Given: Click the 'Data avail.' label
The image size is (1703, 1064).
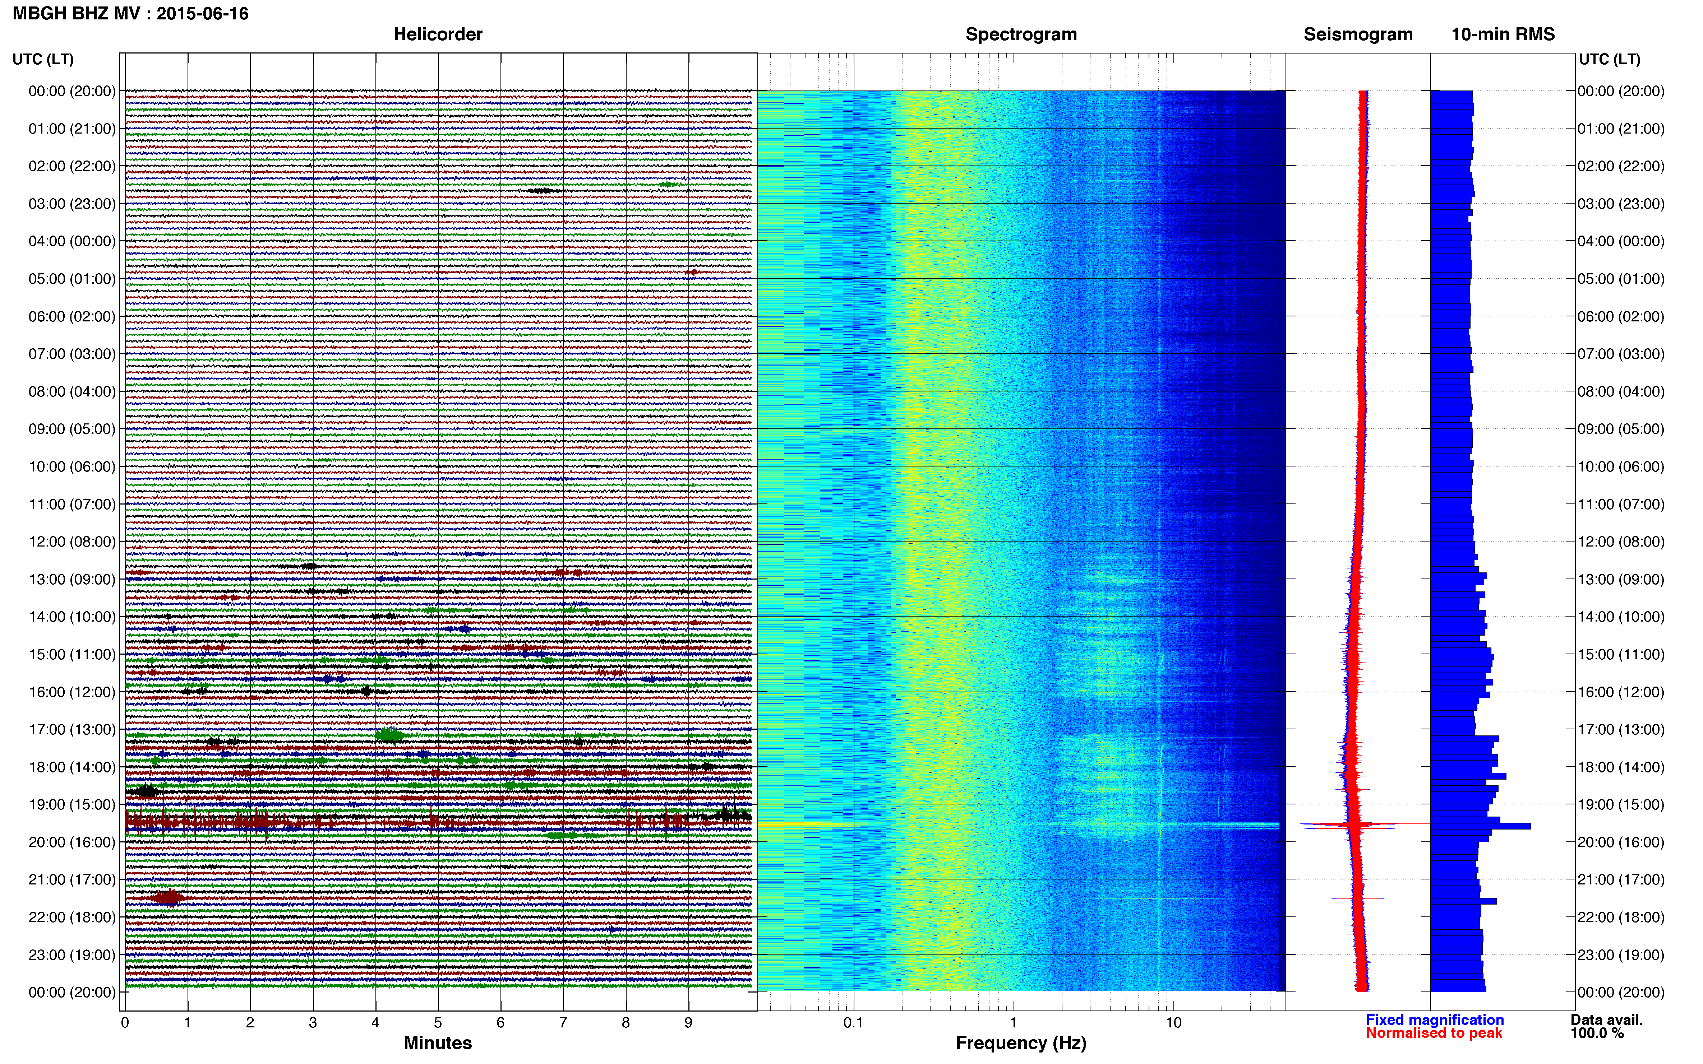Looking at the screenshot, I should [1607, 1020].
